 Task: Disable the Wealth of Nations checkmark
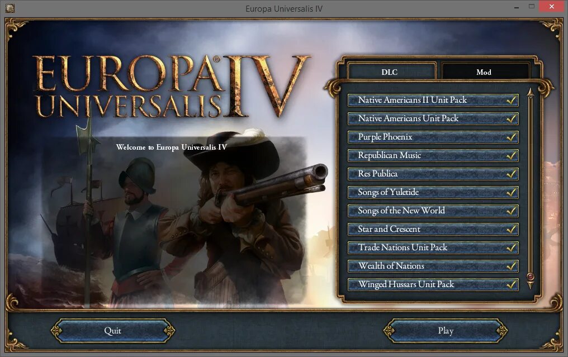511,266
